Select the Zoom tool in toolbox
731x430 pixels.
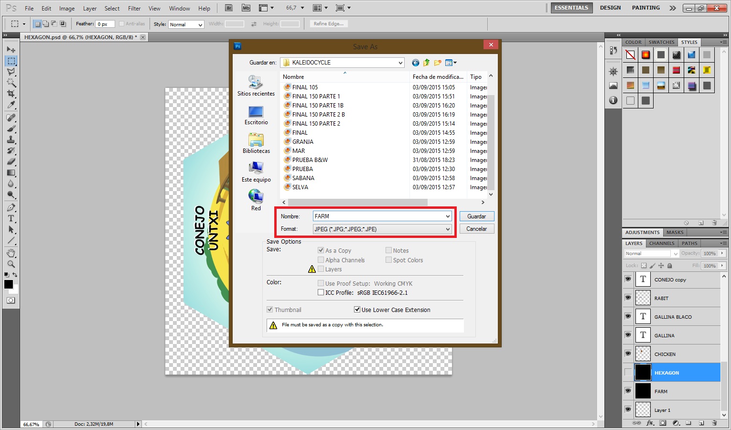11,264
